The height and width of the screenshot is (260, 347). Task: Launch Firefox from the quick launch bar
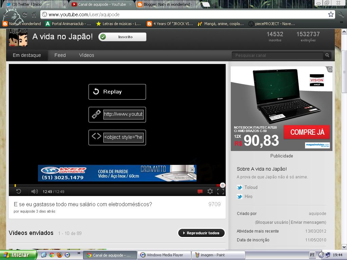pos(60,255)
